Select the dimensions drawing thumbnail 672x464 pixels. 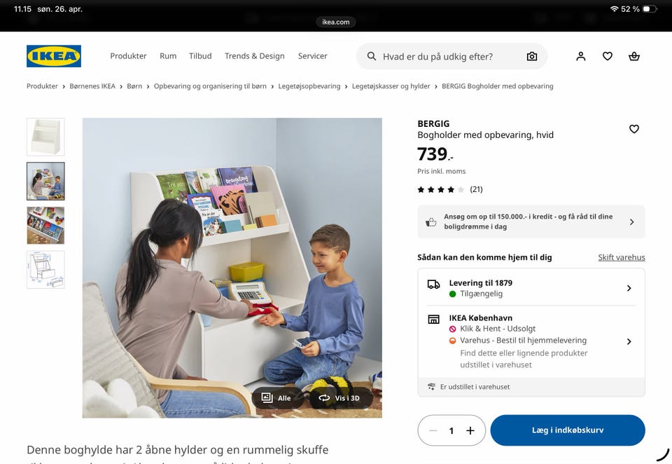45,270
